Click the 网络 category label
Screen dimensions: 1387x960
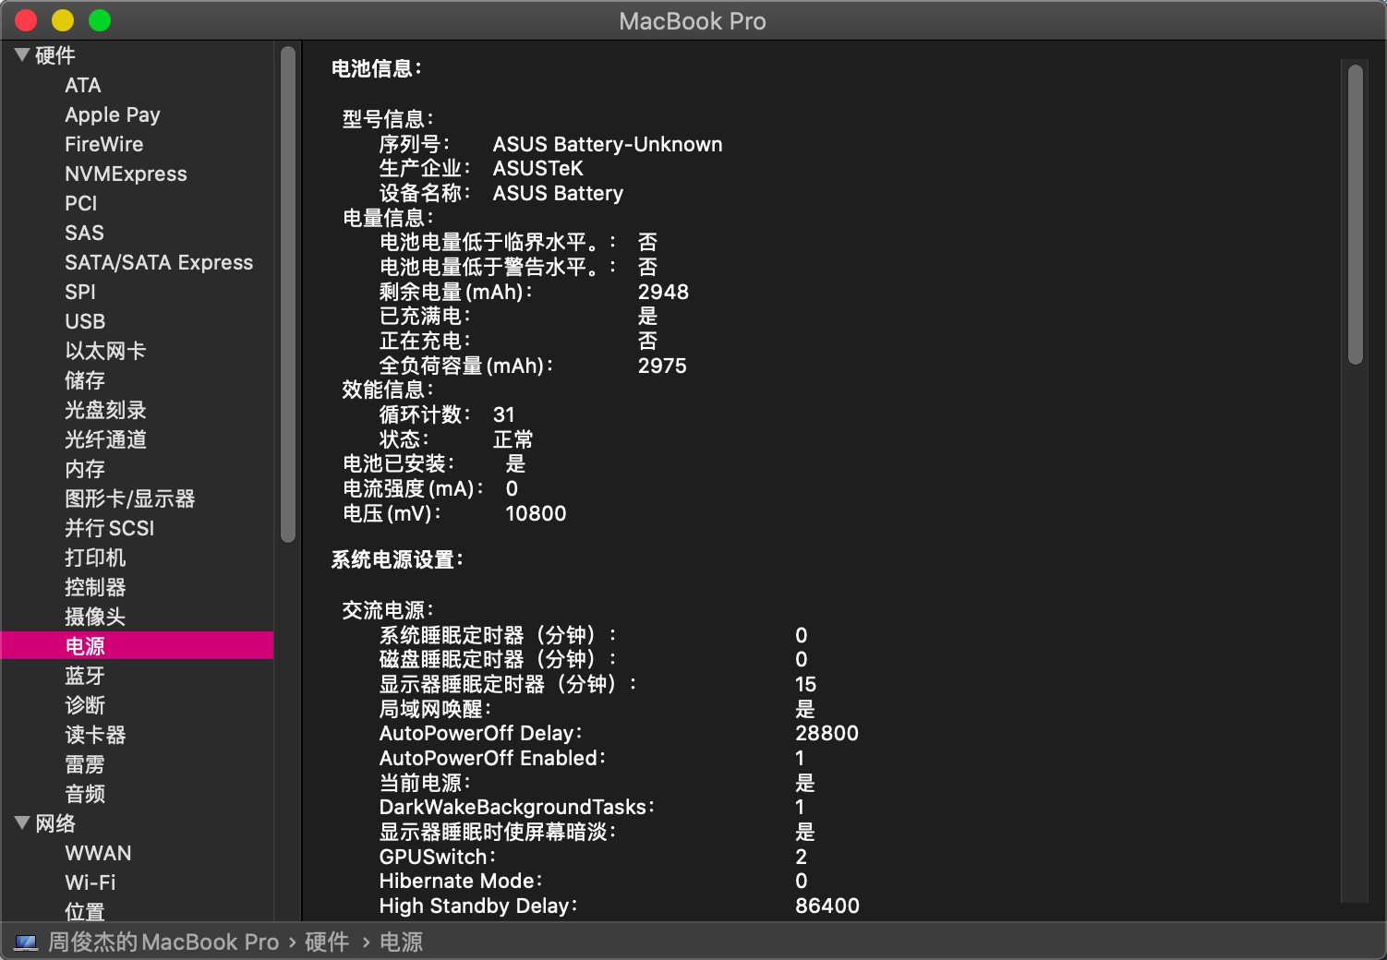click(55, 823)
